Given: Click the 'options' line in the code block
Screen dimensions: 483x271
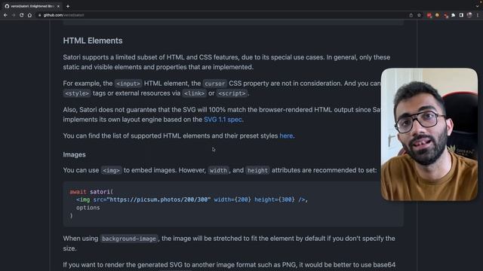Looking at the screenshot, I should click(x=88, y=208).
